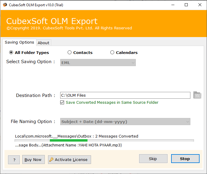Screen dimensions: 207x174
Task: Click the Copyright 2019 banner text
Action: (69, 28)
